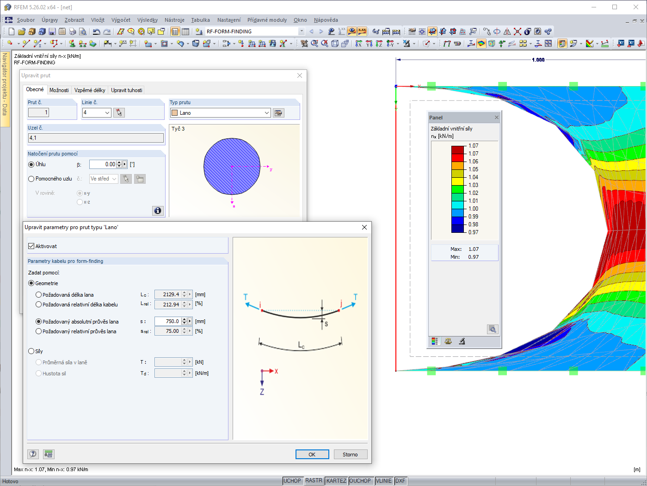Click the Uzel č. field showing 4,1

[96, 138]
